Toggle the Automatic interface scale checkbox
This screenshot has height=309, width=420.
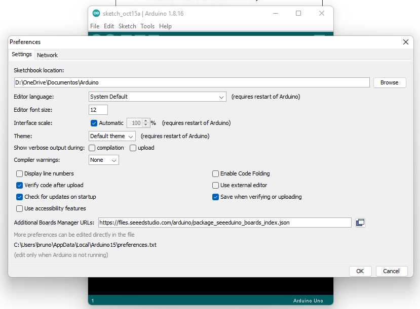[x=94, y=123]
